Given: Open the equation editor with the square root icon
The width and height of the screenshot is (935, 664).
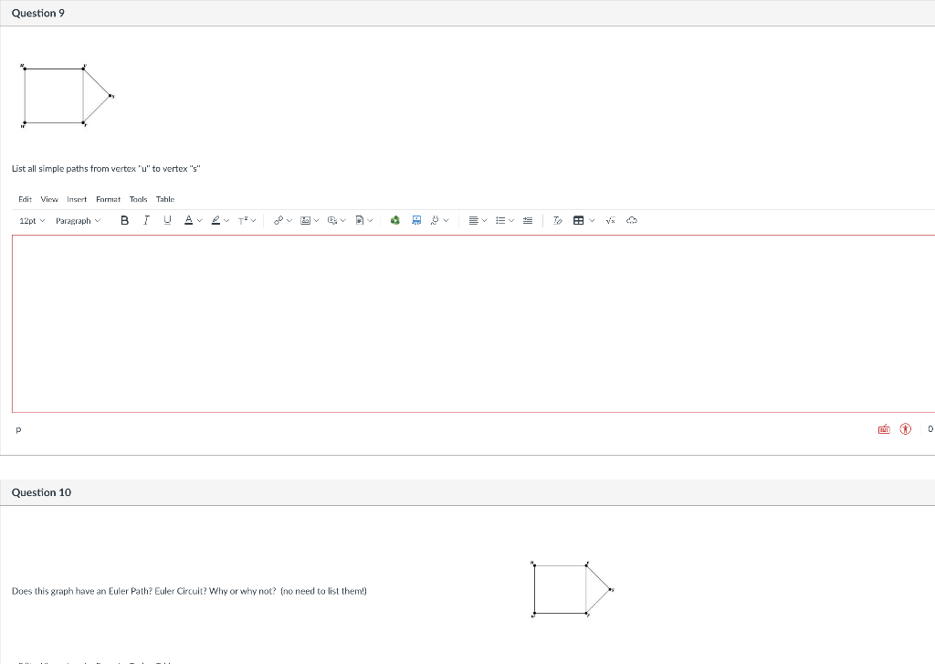Looking at the screenshot, I should click(610, 220).
